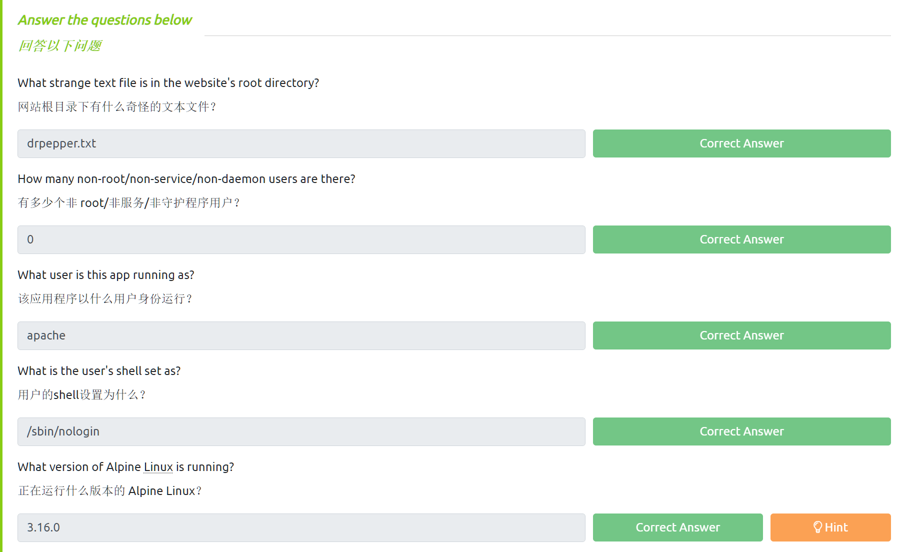Click the drpepper.txt answer field

(301, 143)
